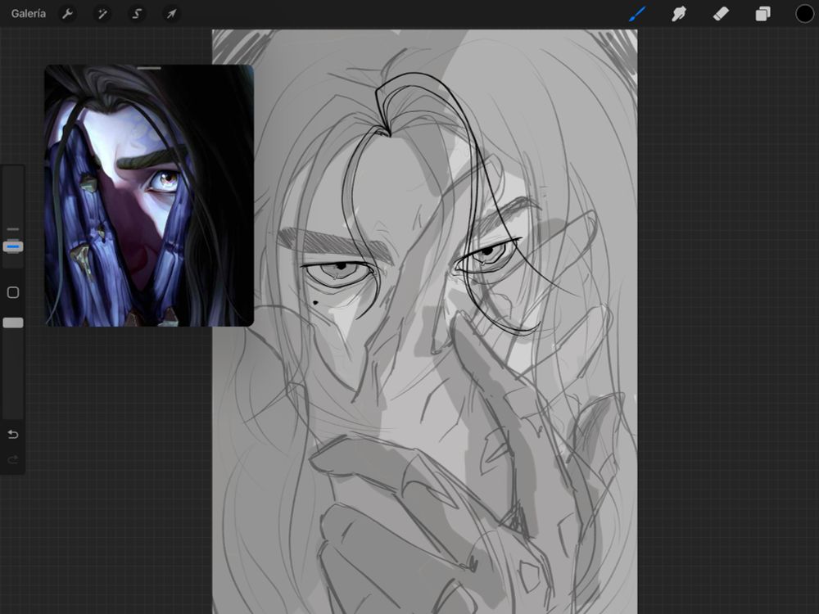The height and width of the screenshot is (614, 819).
Task: Activate the Transform arrow tool
Action: coord(171,14)
